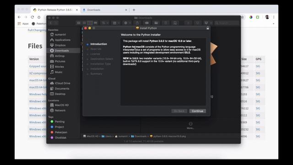Select the Installation Type installer step
The image size is (293, 165).
coord(101,64)
